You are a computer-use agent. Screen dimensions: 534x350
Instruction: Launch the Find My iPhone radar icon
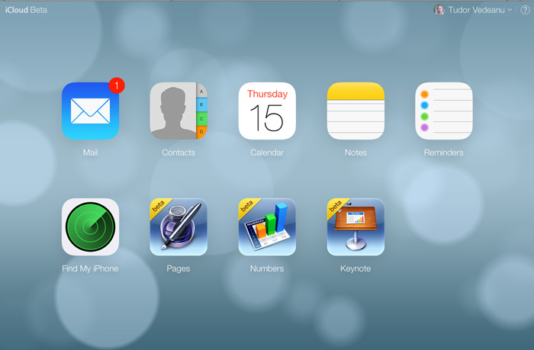tap(90, 227)
